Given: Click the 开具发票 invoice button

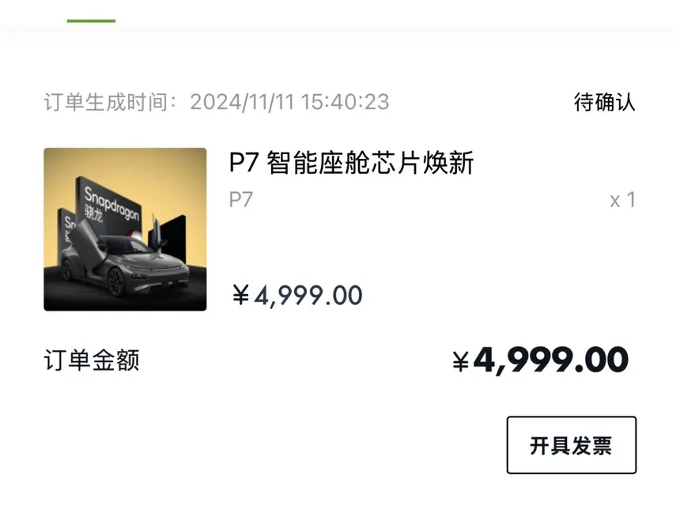Looking at the screenshot, I should [571, 445].
